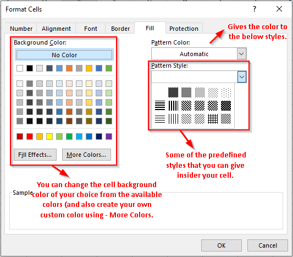Image resolution: width=293 pixels, height=257 pixels.
Task: Select the thin diagonal stripe pattern
Action: tap(200, 119)
